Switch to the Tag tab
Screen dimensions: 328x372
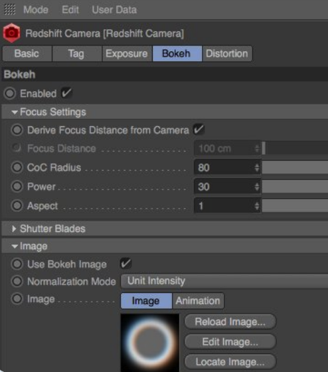tap(76, 54)
